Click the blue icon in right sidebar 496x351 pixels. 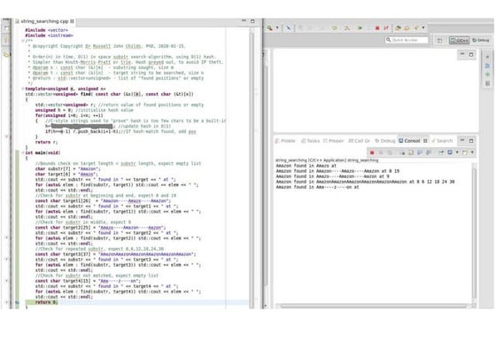(x=487, y=66)
